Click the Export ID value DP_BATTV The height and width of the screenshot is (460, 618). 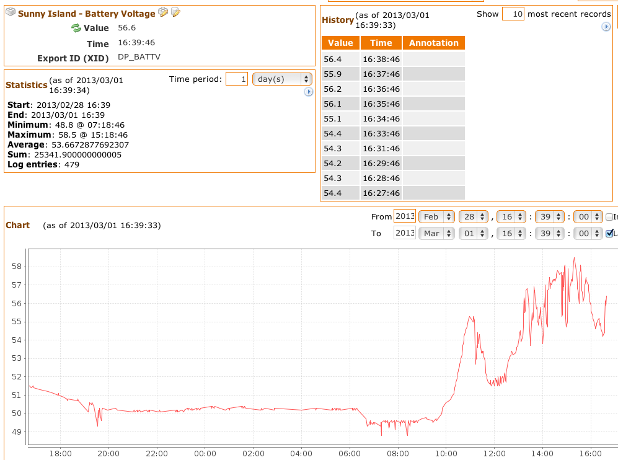click(x=139, y=57)
